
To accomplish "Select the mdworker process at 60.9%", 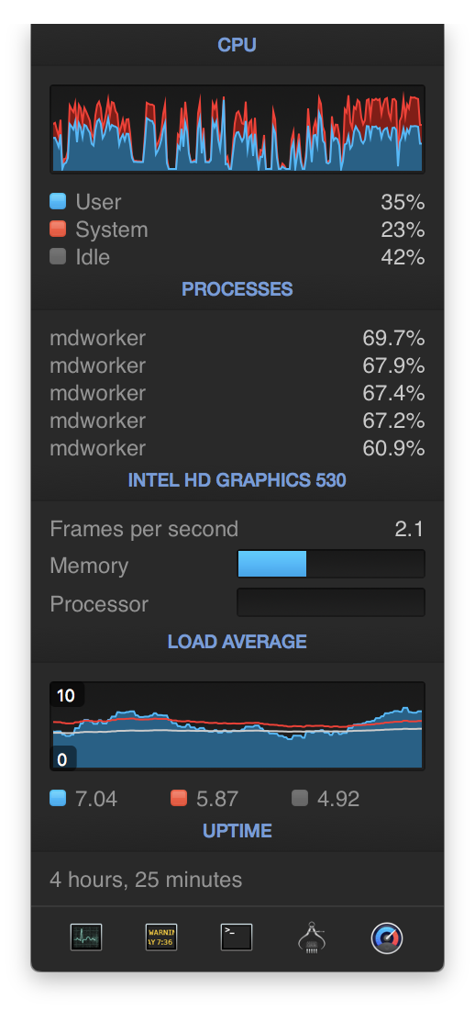I will pyautogui.click(x=237, y=448).
